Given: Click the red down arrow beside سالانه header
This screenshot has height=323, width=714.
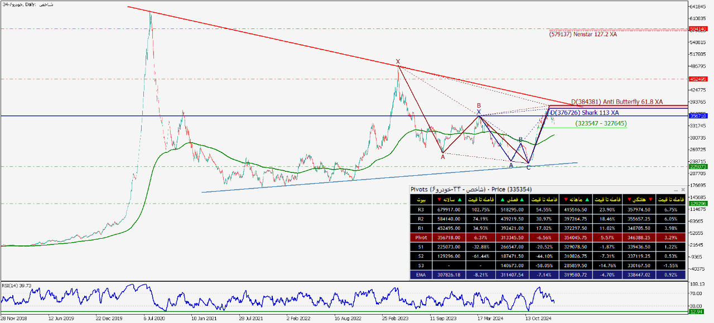Looking at the screenshot, I should tap(440, 200).
